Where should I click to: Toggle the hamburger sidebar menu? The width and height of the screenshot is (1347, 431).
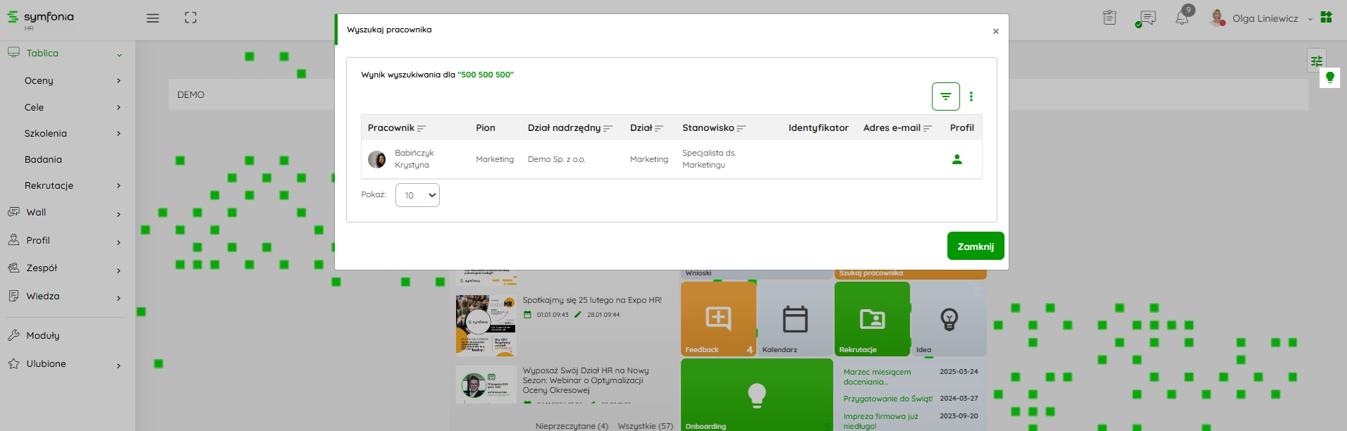pyautogui.click(x=152, y=18)
